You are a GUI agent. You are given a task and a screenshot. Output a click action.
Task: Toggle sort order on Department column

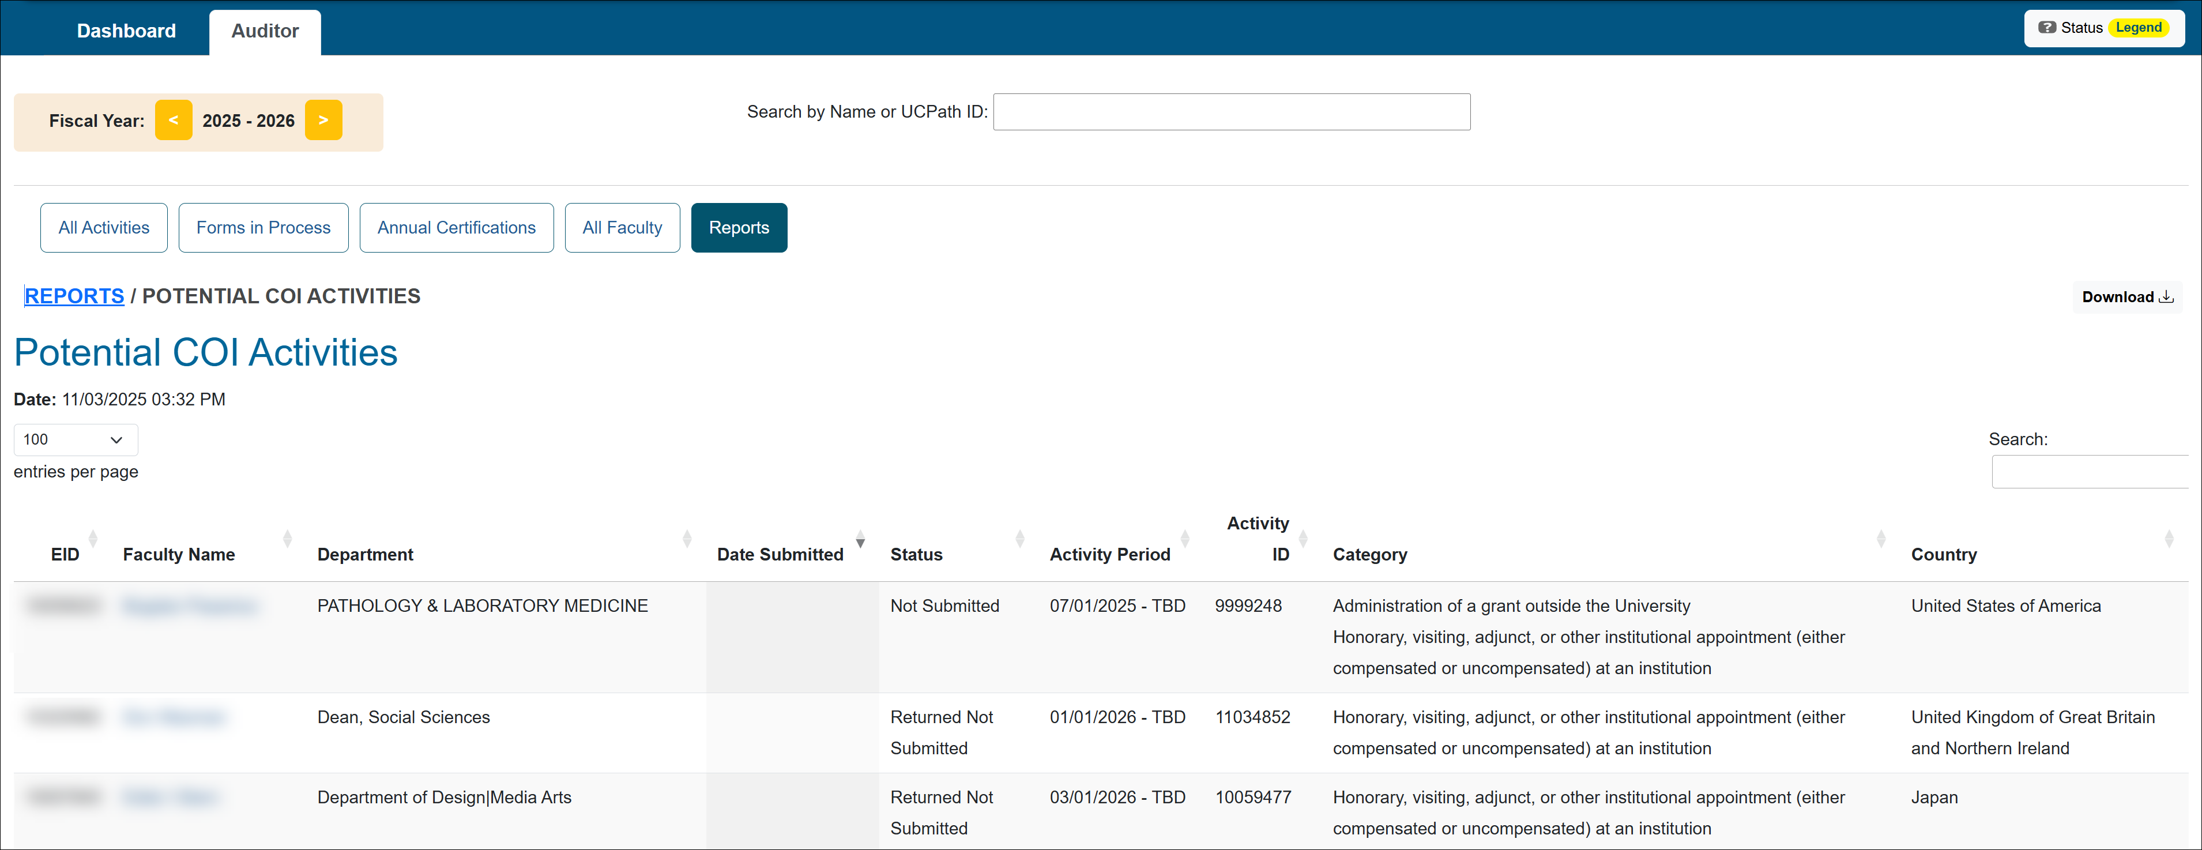point(688,539)
